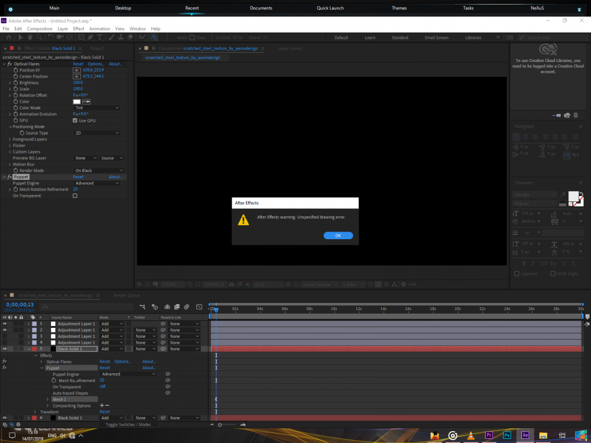Screen dimensions: 591x443
Task: Click the Creative Cloud icon in Libraries footer
Action: (x=567, y=115)
